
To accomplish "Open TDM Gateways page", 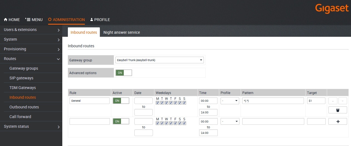I will coord(23,88).
